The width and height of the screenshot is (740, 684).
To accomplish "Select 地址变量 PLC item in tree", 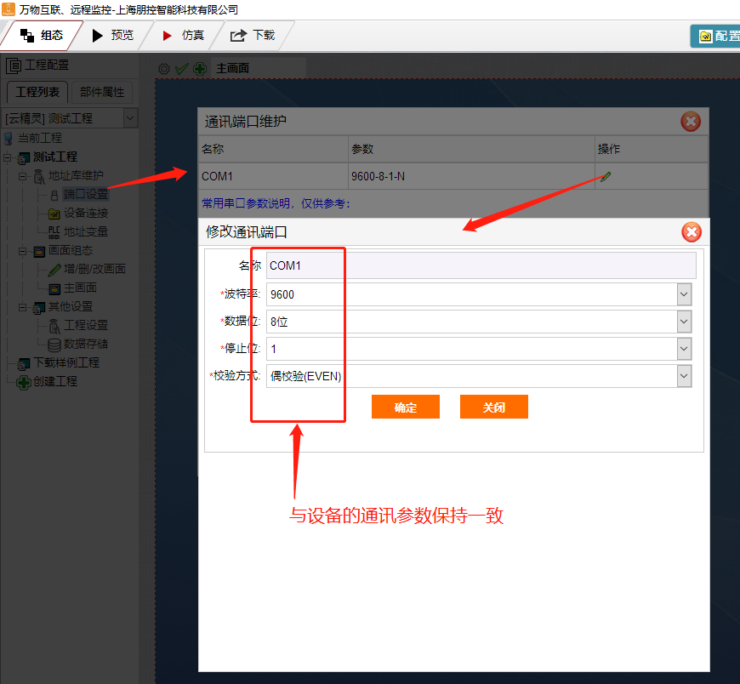I will (85, 231).
